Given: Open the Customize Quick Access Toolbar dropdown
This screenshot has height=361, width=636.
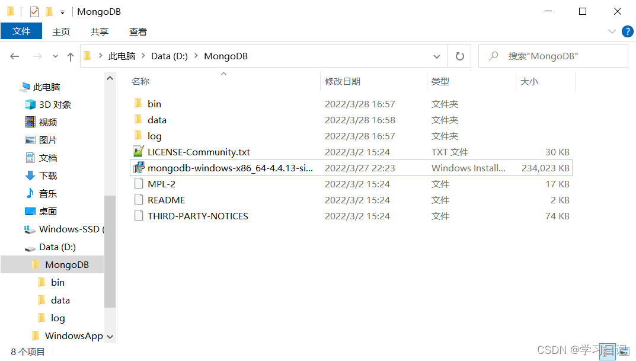Looking at the screenshot, I should 62,12.
